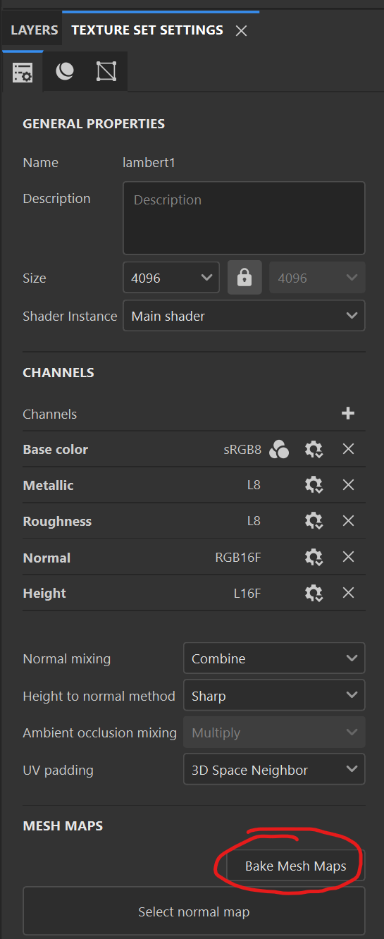Open Base color channel settings gear

point(314,449)
